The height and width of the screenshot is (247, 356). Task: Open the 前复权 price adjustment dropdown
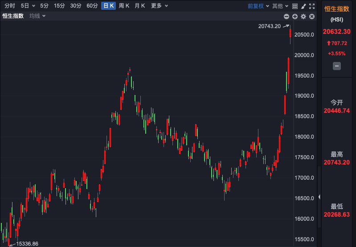pyautogui.click(x=258, y=6)
